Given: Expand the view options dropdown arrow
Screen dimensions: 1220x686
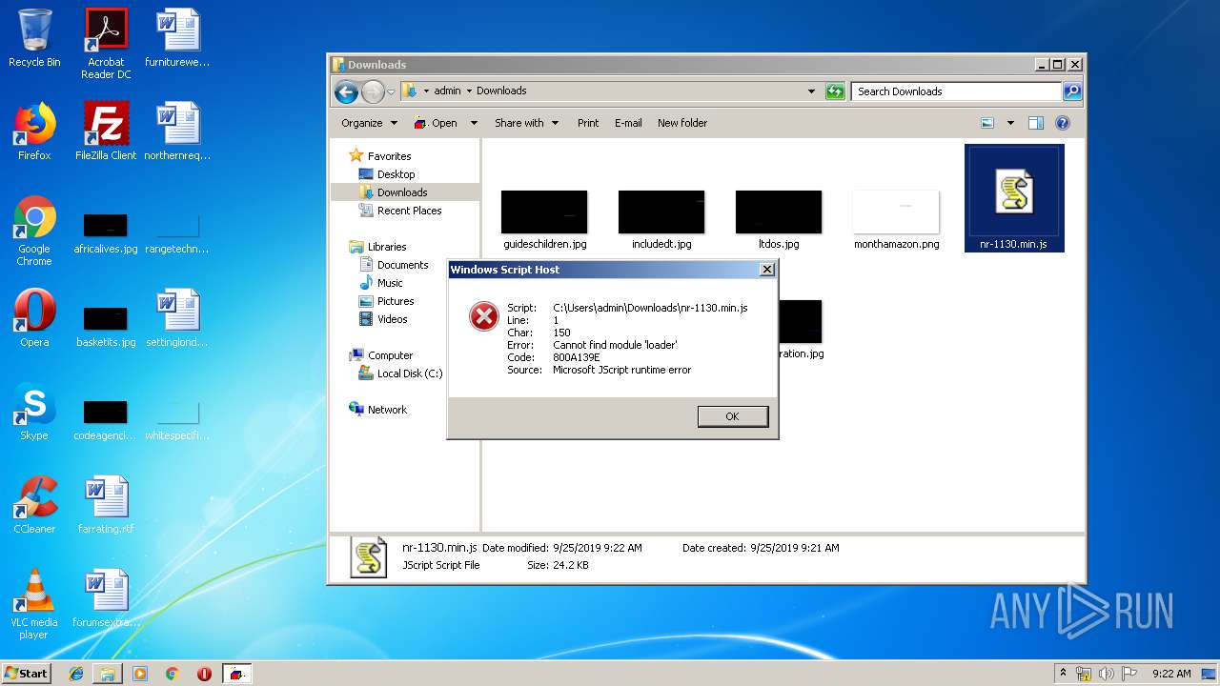Looking at the screenshot, I should [1010, 123].
